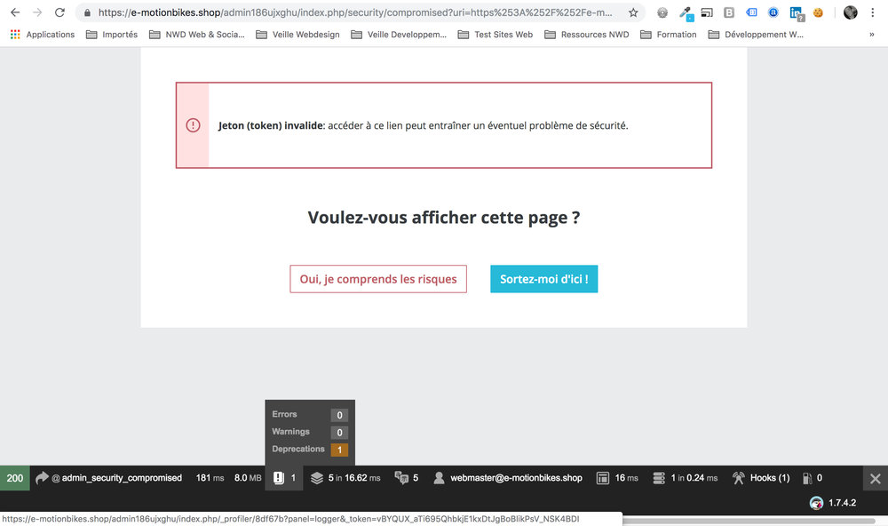Click the Hooks (1) icon in the debug toolbar
Viewport: 888px width, 526px height.
tap(760, 477)
